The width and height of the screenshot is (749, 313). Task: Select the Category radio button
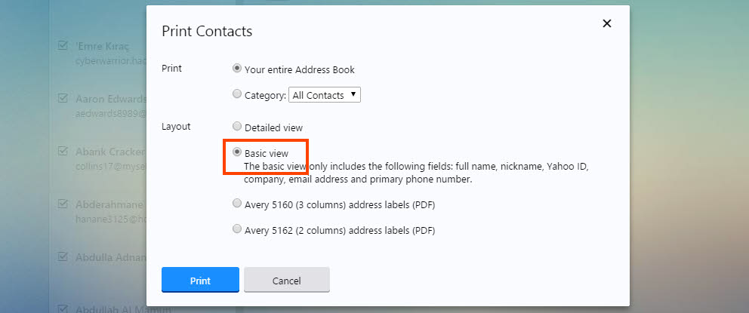pyautogui.click(x=237, y=94)
